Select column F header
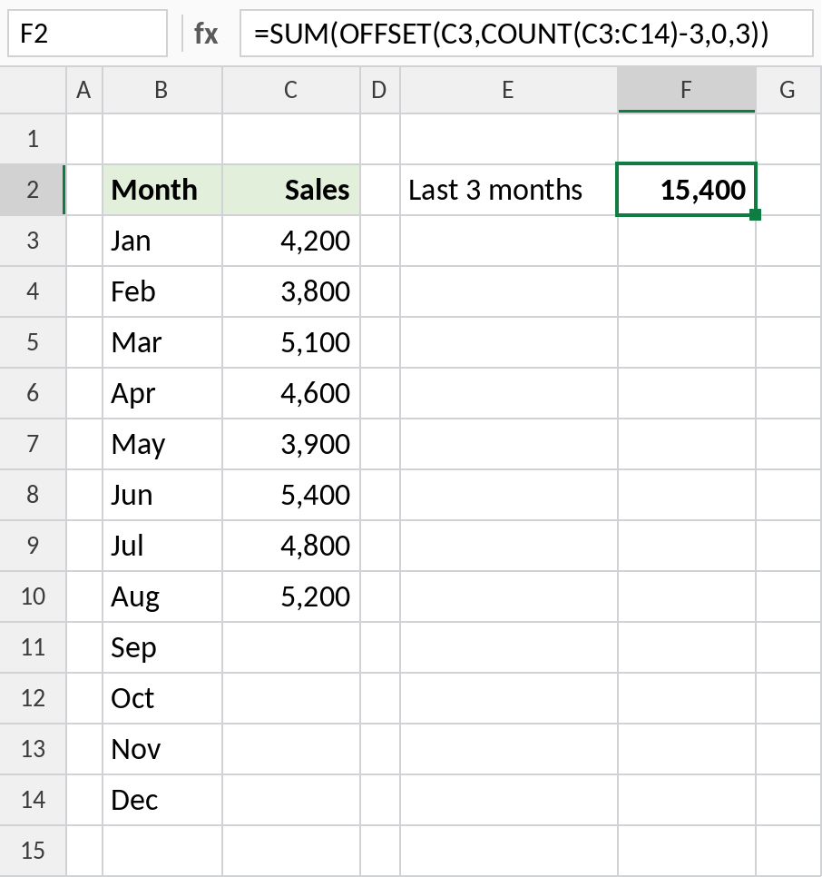 pyautogui.click(x=687, y=90)
